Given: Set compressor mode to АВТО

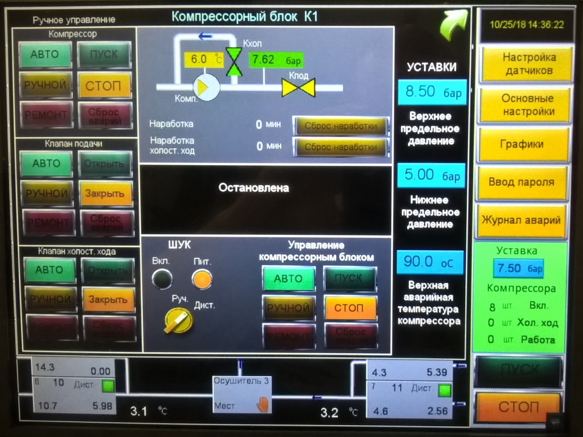Looking at the screenshot, I should [x=45, y=55].
